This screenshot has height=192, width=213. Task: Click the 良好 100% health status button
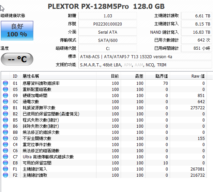17,31
